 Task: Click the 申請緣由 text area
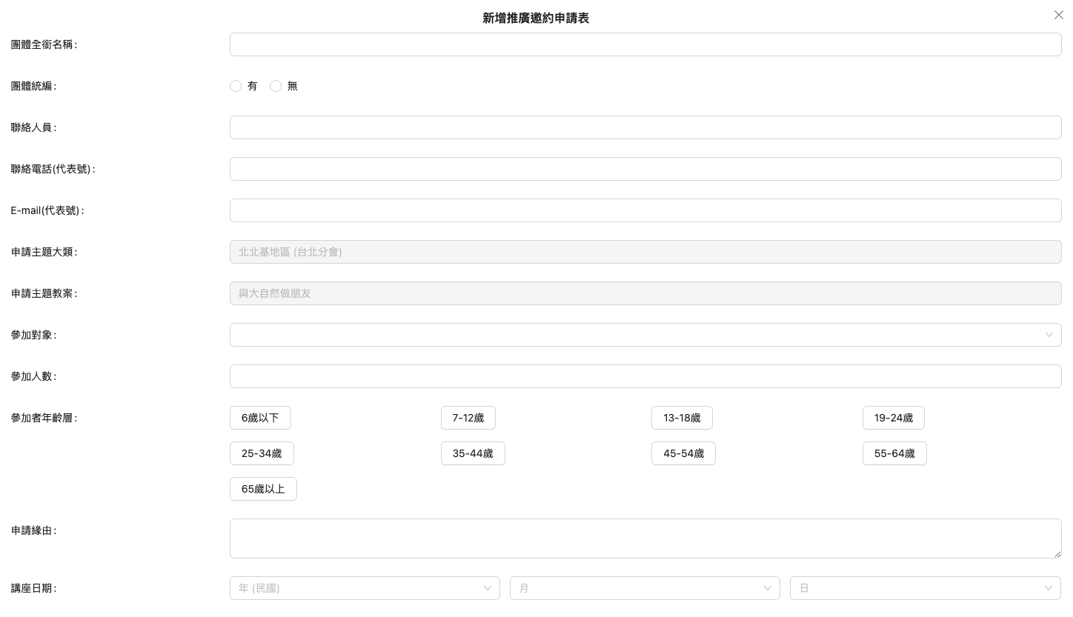[645, 538]
